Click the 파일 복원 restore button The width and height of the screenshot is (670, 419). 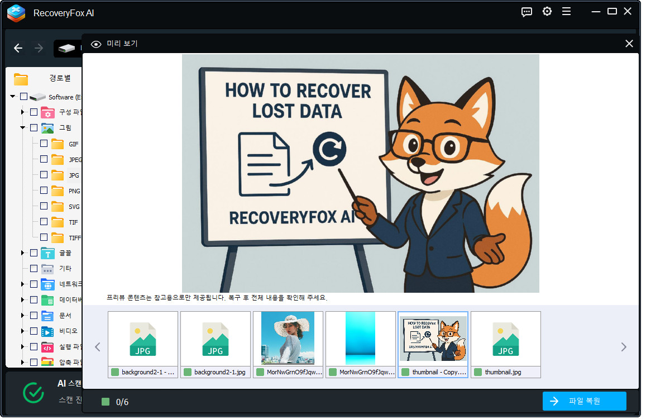[x=584, y=401]
